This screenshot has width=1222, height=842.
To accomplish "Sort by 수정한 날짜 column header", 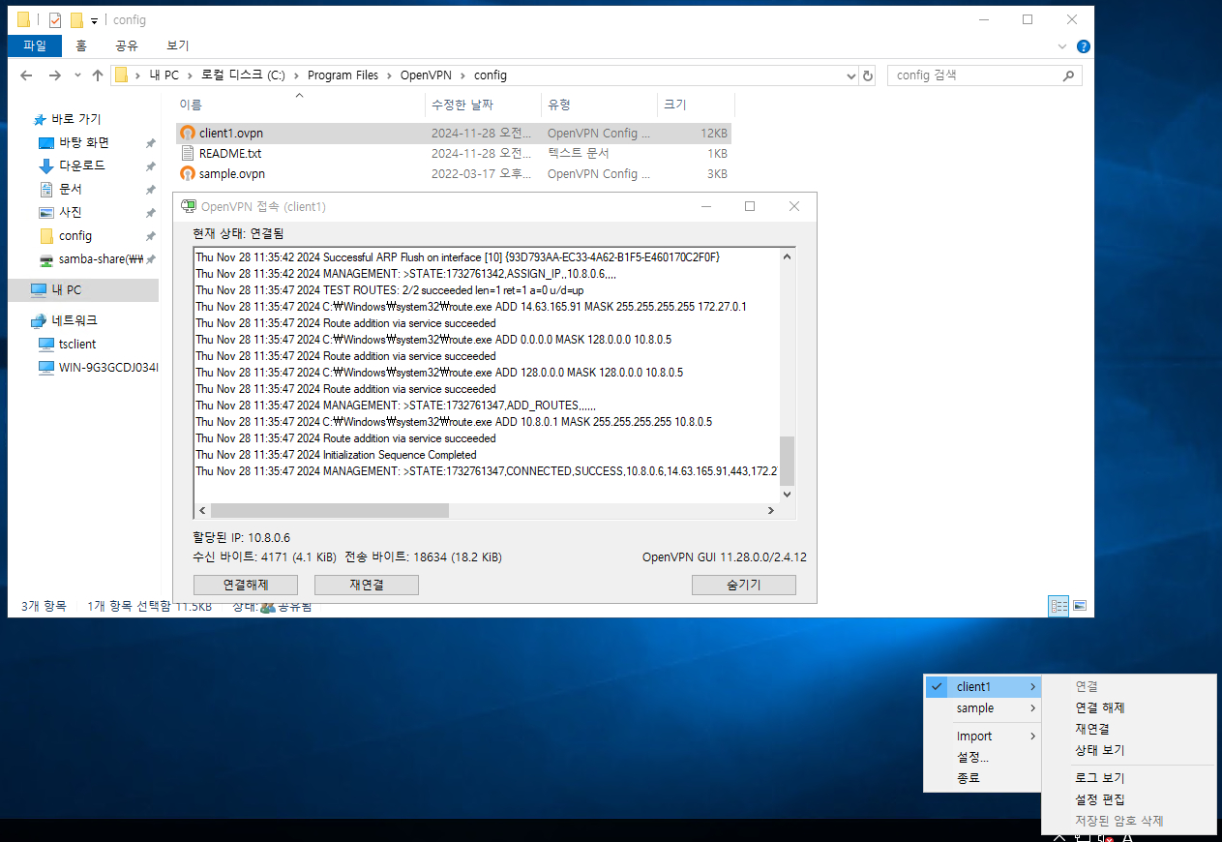I will pos(483,105).
